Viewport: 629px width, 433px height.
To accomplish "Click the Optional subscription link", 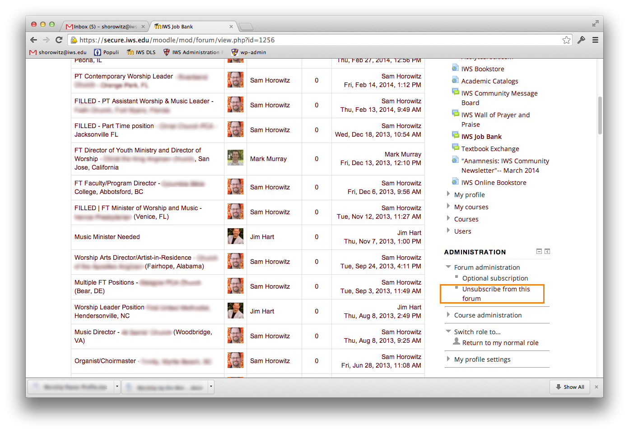I will tap(495, 278).
